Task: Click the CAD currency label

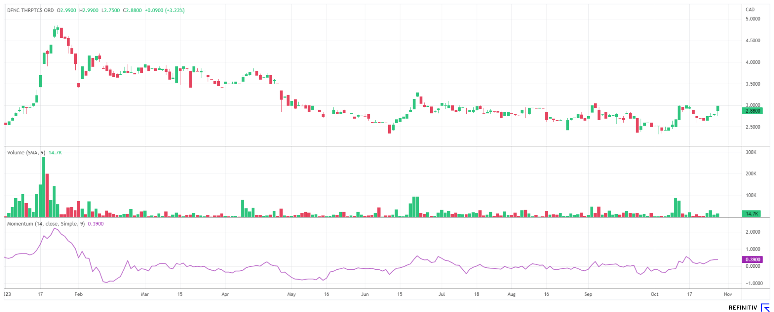Action: pos(750,10)
